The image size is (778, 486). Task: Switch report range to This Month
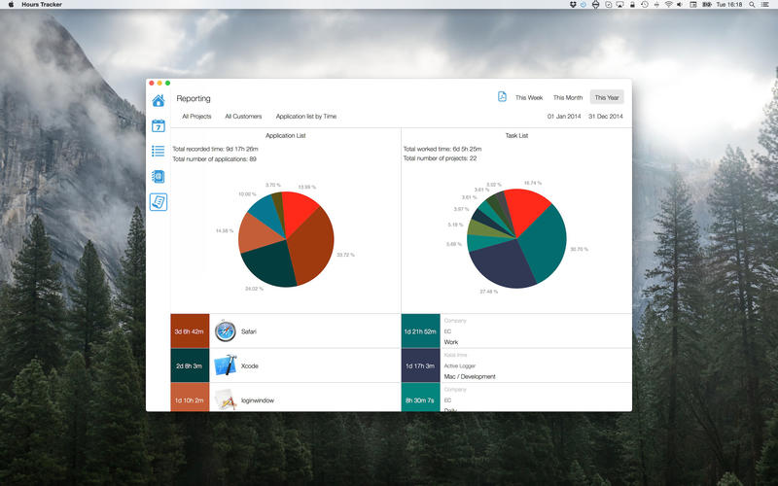point(568,97)
